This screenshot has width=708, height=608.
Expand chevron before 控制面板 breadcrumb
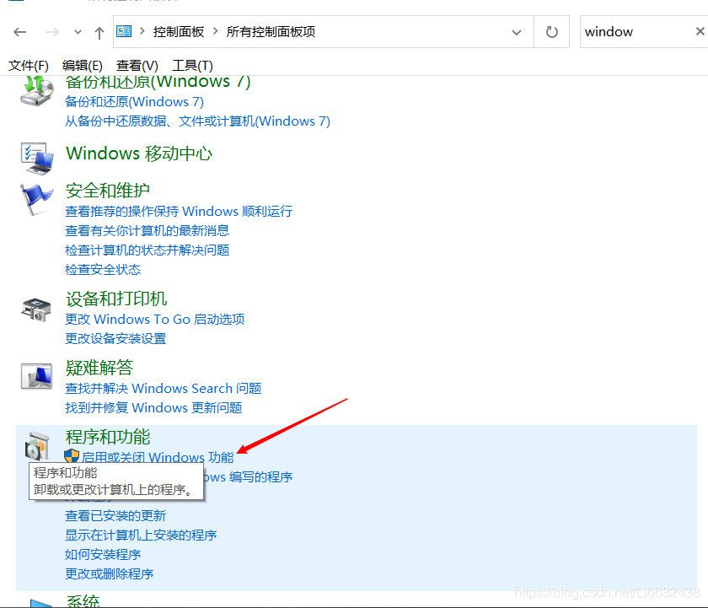click(142, 31)
